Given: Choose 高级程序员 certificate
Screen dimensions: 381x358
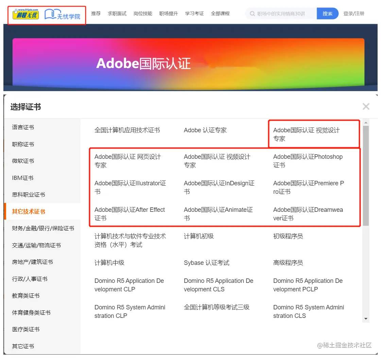Looking at the screenshot, I should [288, 263].
